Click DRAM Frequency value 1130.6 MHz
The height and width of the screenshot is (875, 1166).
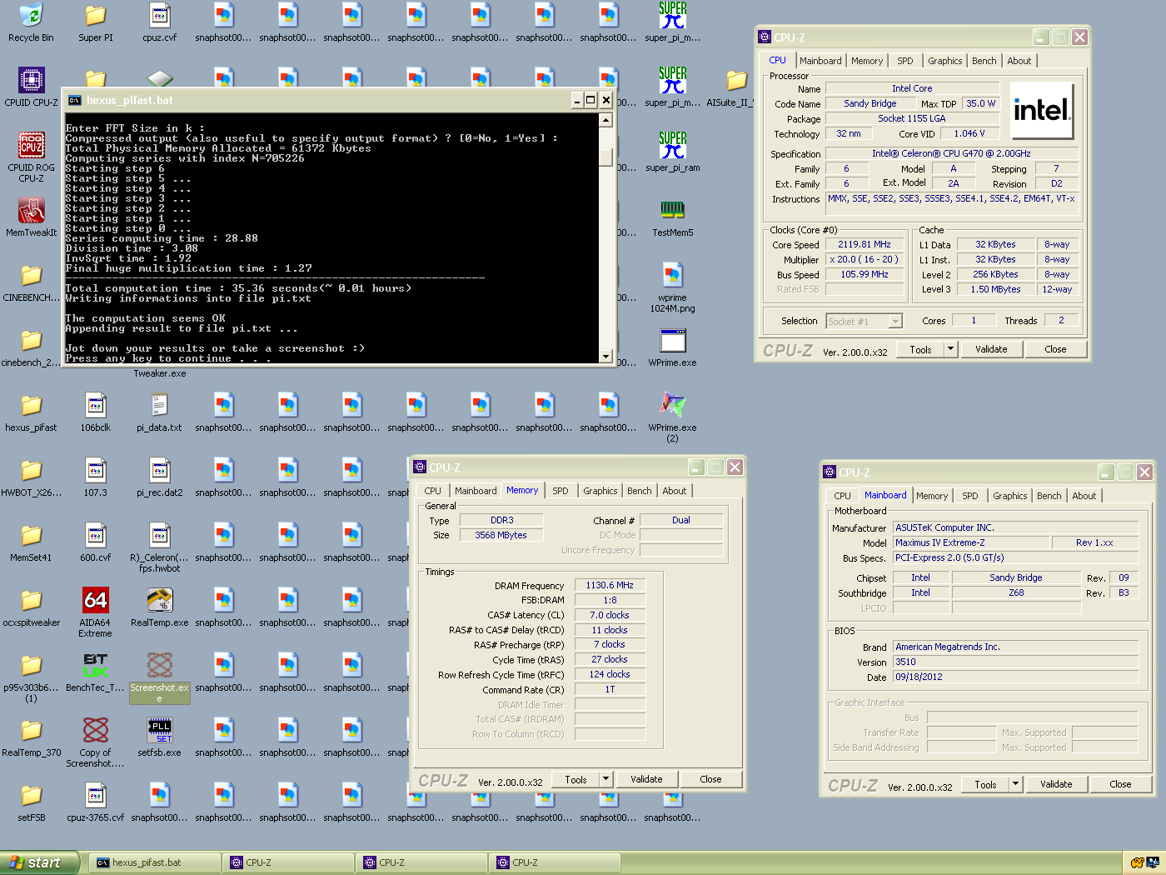coord(610,585)
